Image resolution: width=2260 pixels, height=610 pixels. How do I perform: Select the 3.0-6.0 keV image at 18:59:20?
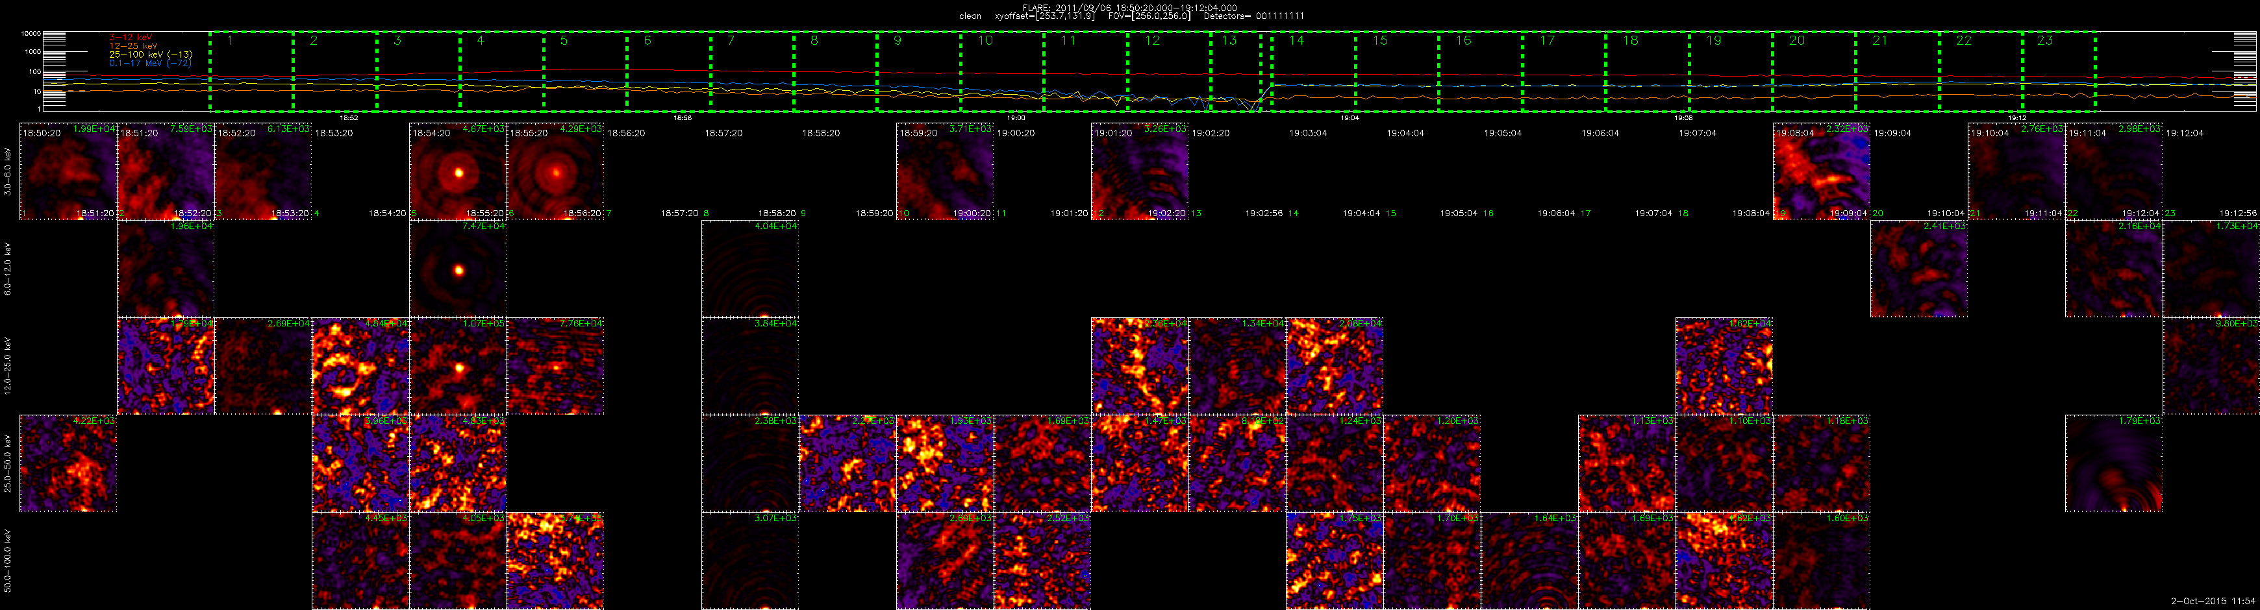[x=945, y=172]
